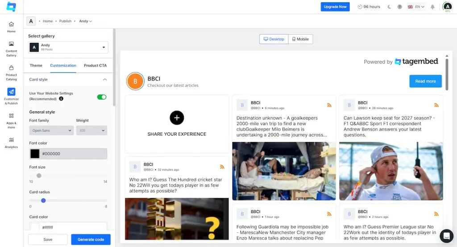Open the F1 driver image thumbnail

(391, 171)
